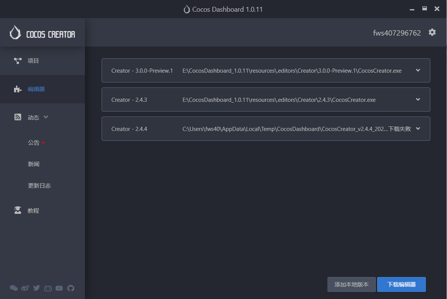Open settings via the gear icon
The image size is (447, 299).
pyautogui.click(x=432, y=33)
